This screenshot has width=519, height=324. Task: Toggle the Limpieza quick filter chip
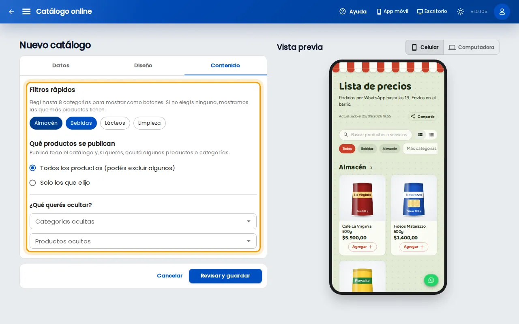(x=150, y=123)
